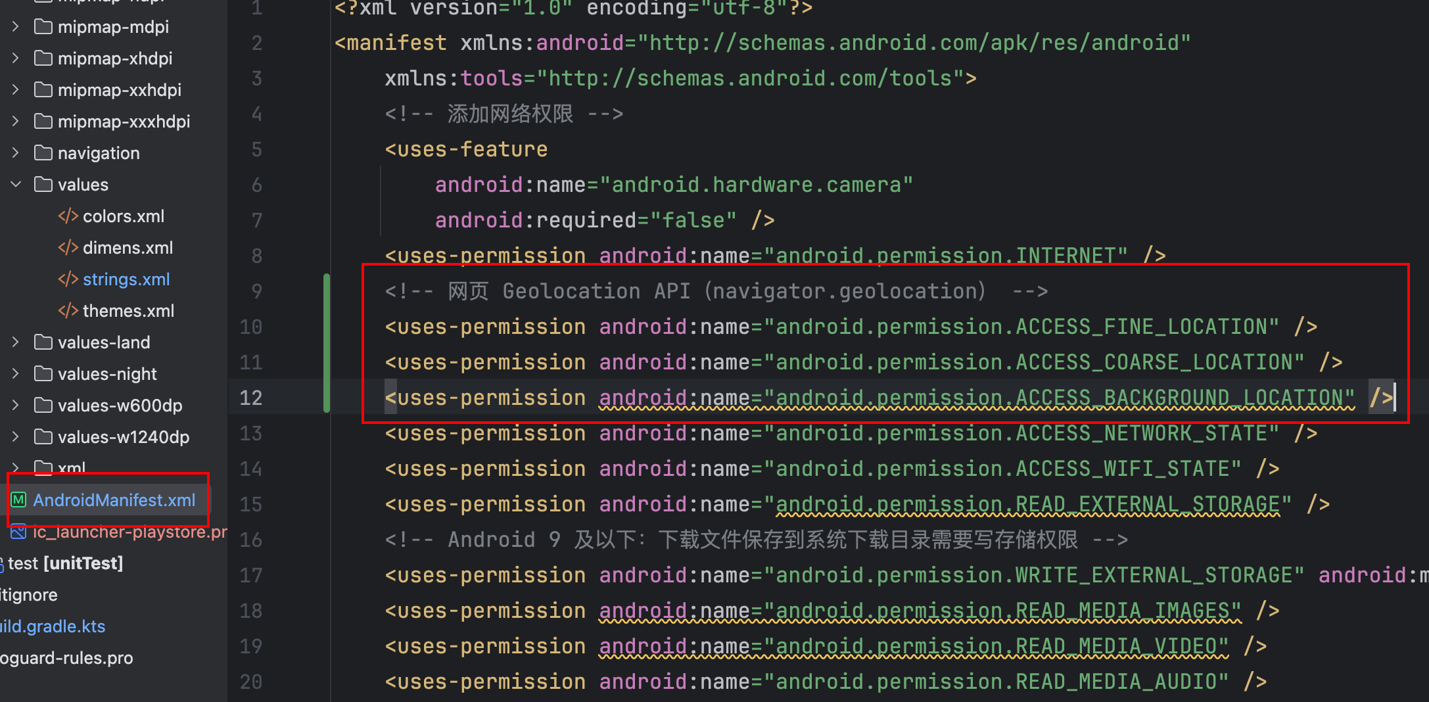1429x702 pixels.
Task: Open AndroidManifest.xml in the project tree
Action: (x=114, y=500)
